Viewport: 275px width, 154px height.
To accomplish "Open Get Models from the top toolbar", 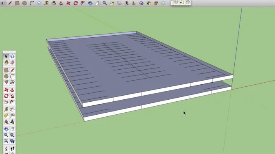I will (148, 3).
